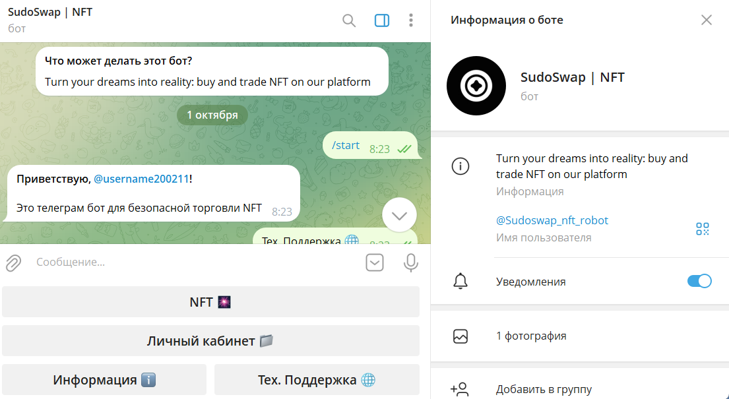Click the Сообщение message input field
The height and width of the screenshot is (399, 729).
pos(191,262)
